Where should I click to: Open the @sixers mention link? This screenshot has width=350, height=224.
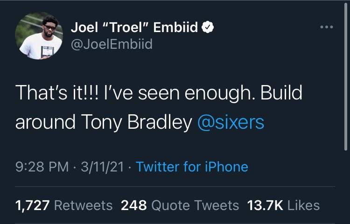tap(231, 122)
